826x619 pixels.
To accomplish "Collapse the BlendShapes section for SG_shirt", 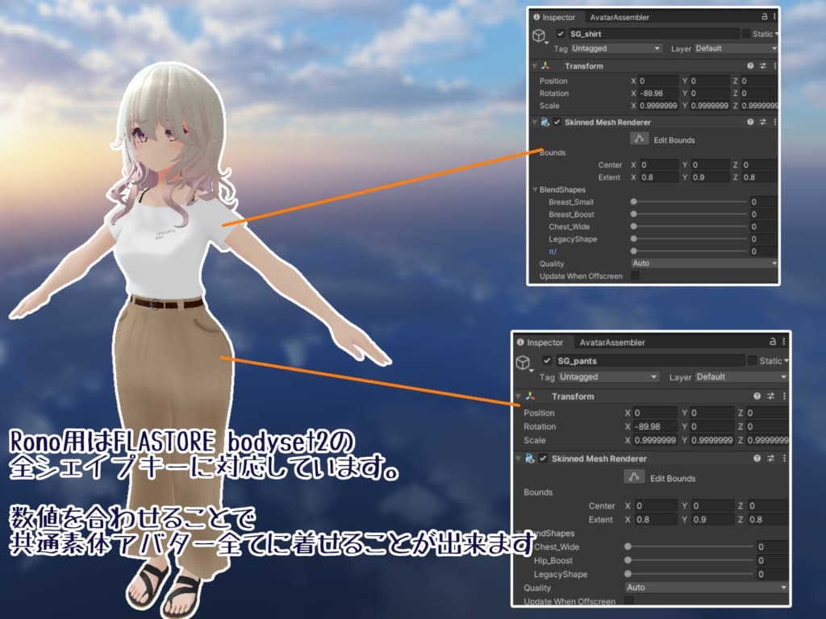I will coord(535,190).
